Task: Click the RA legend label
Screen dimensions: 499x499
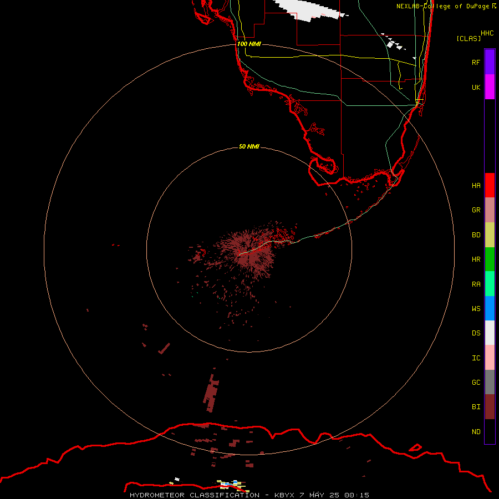Action: (476, 284)
